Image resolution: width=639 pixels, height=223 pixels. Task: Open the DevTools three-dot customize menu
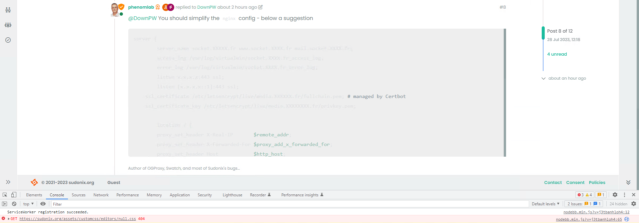[624, 195]
